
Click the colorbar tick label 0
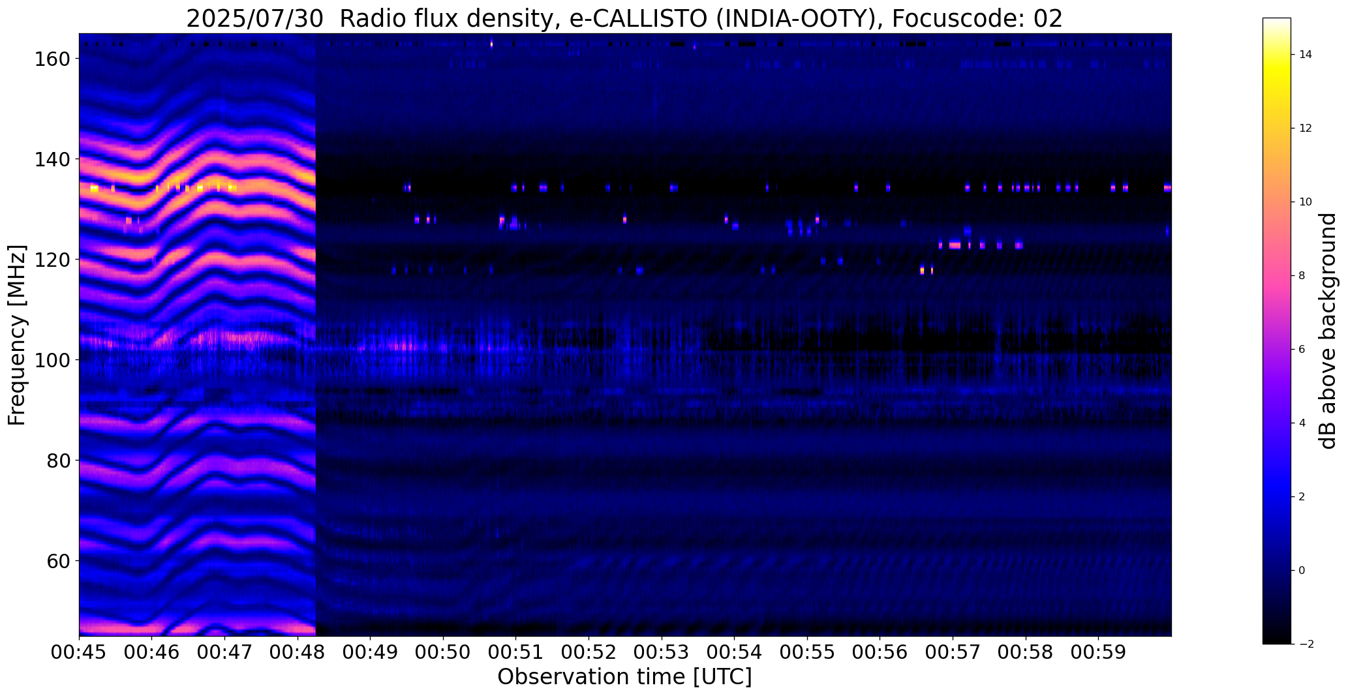coord(1302,571)
